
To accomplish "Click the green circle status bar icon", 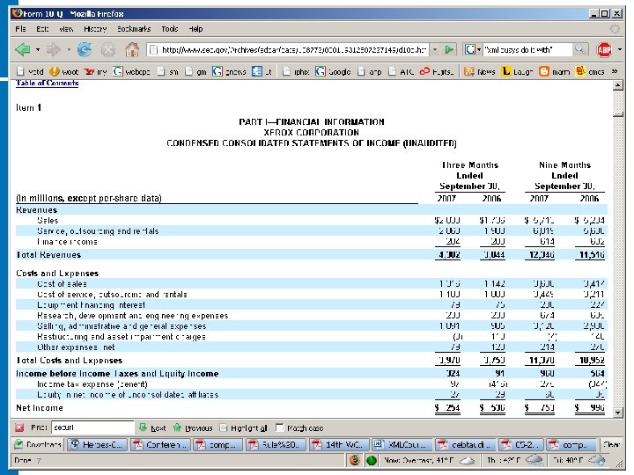I will (x=372, y=460).
